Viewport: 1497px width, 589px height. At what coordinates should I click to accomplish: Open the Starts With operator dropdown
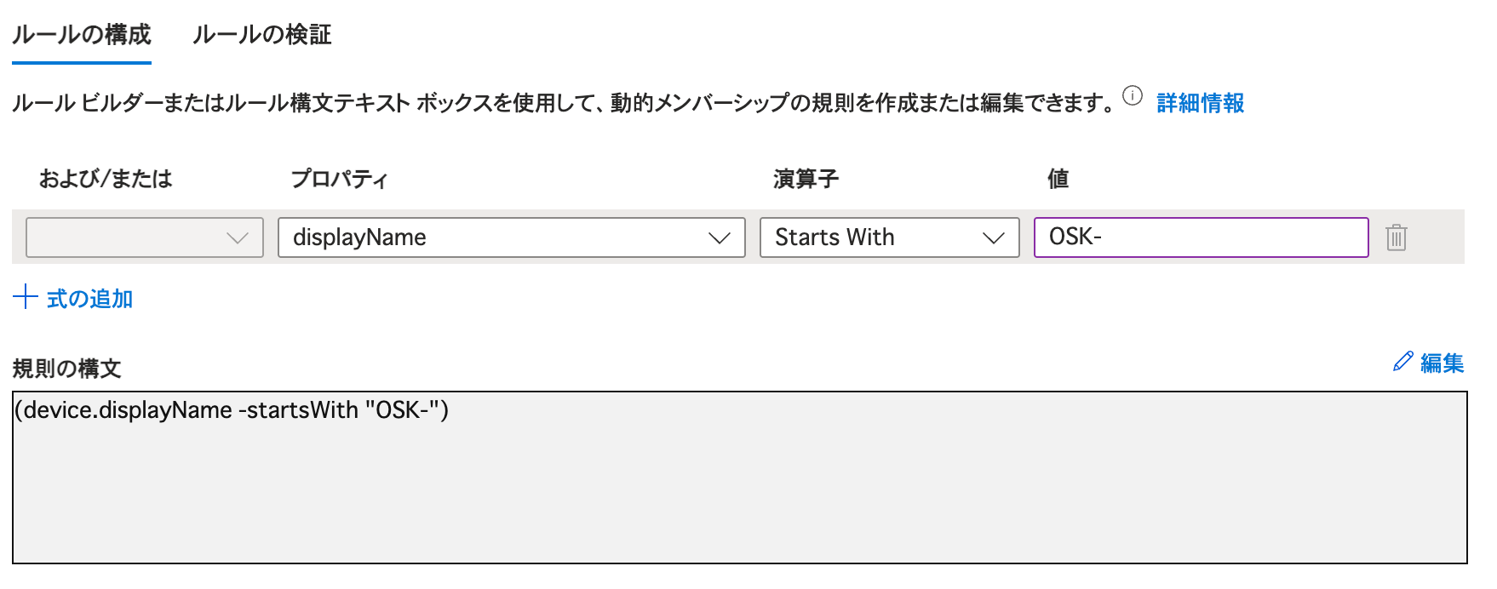(x=889, y=237)
